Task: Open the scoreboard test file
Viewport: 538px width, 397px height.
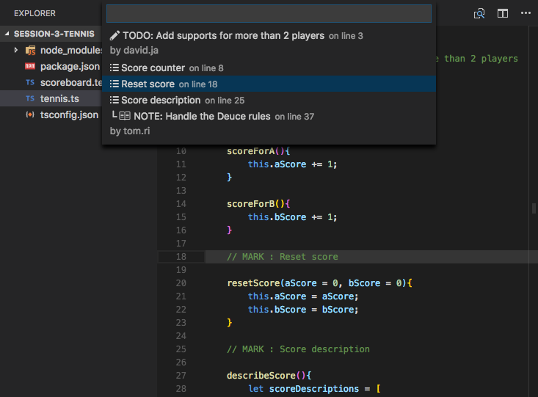Action: click(x=71, y=82)
